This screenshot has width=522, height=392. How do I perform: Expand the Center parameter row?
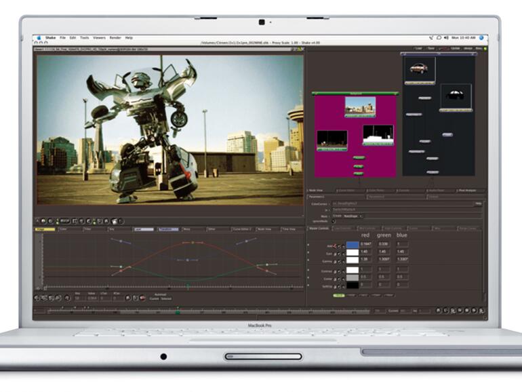[x=308, y=277]
